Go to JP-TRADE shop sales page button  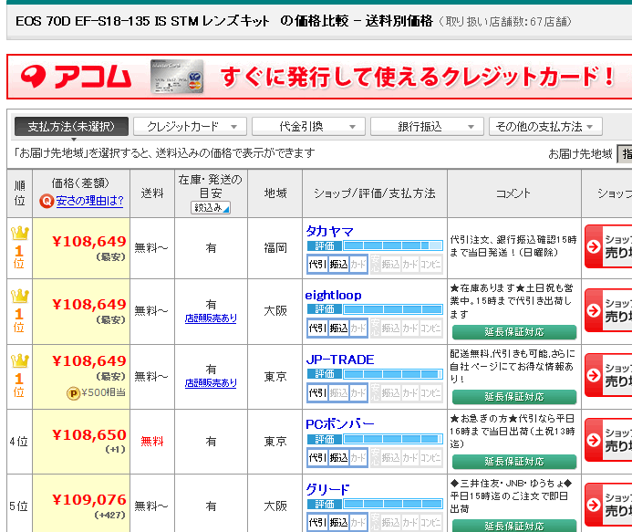tap(608, 375)
